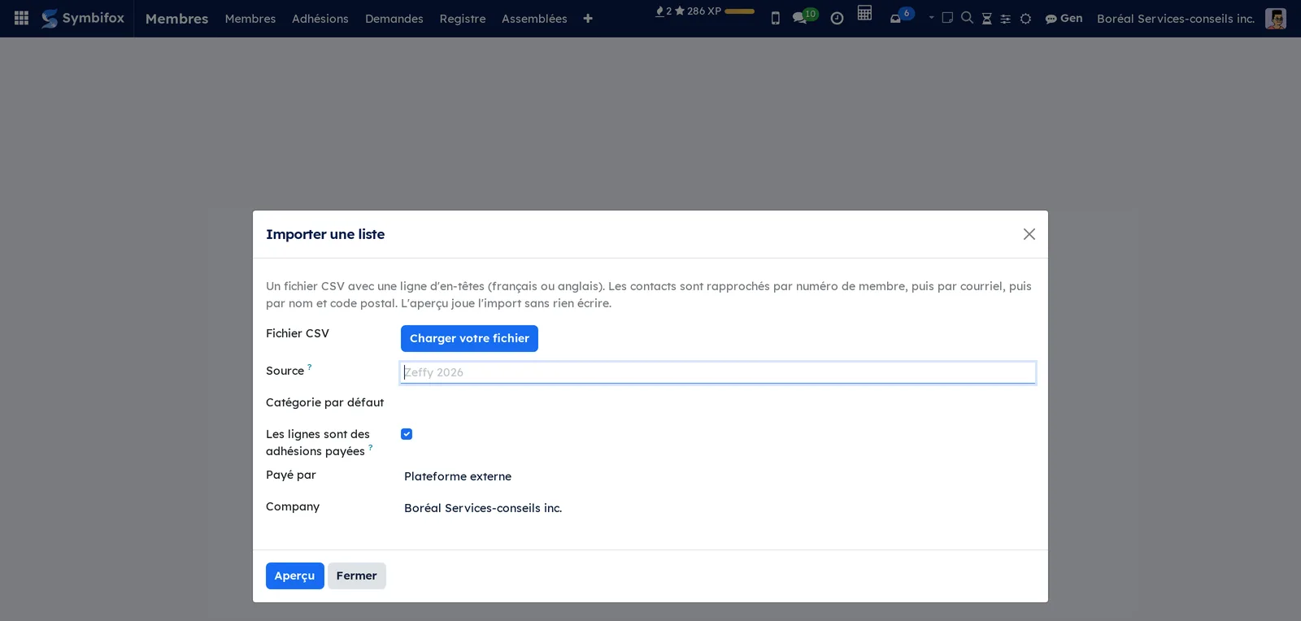This screenshot has height=621, width=1301.
Task: Open Boréal Services-conseils inc. company switcher
Action: coord(1176,19)
